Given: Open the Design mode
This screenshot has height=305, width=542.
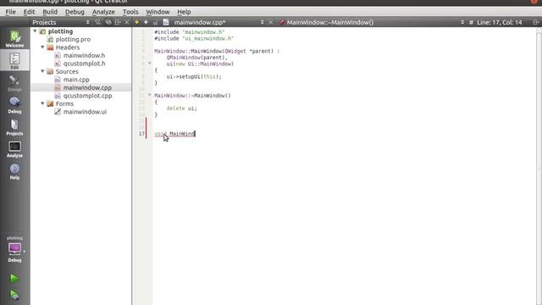Looking at the screenshot, I should point(14,83).
